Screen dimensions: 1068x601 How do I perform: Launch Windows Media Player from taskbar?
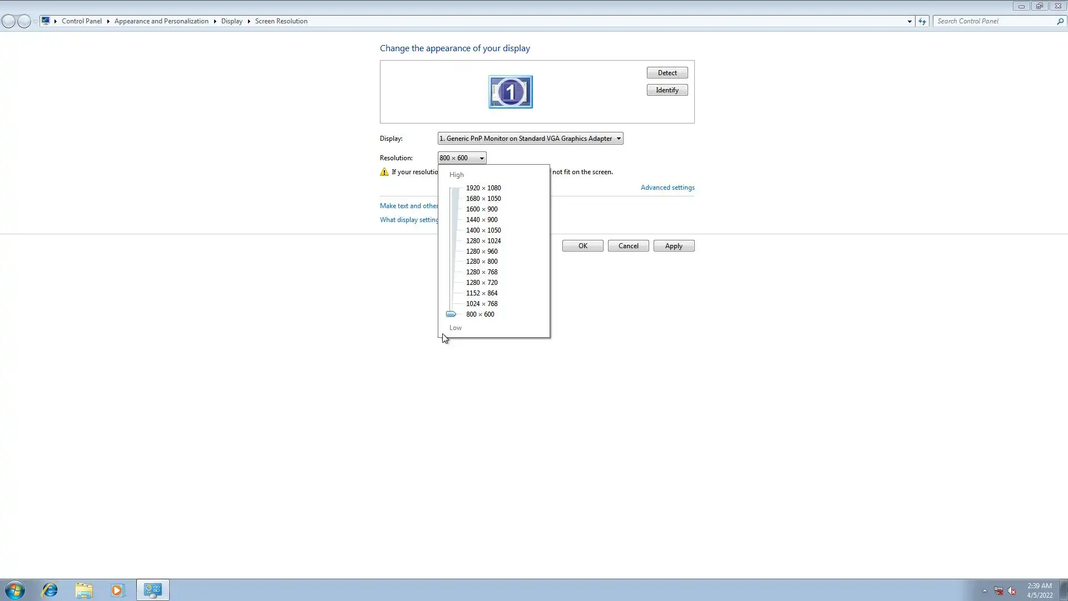click(x=117, y=590)
